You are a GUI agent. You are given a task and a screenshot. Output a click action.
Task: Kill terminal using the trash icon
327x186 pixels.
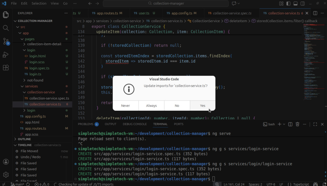pos(297,124)
